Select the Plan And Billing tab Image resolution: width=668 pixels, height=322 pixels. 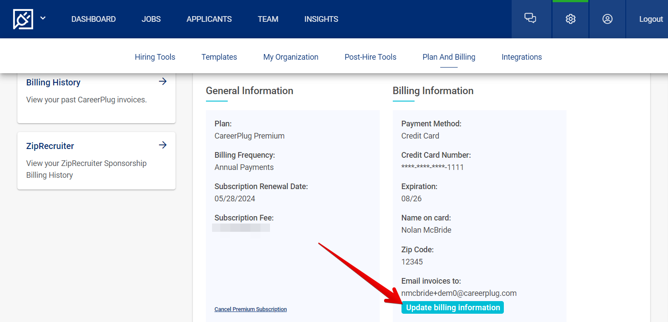449,57
